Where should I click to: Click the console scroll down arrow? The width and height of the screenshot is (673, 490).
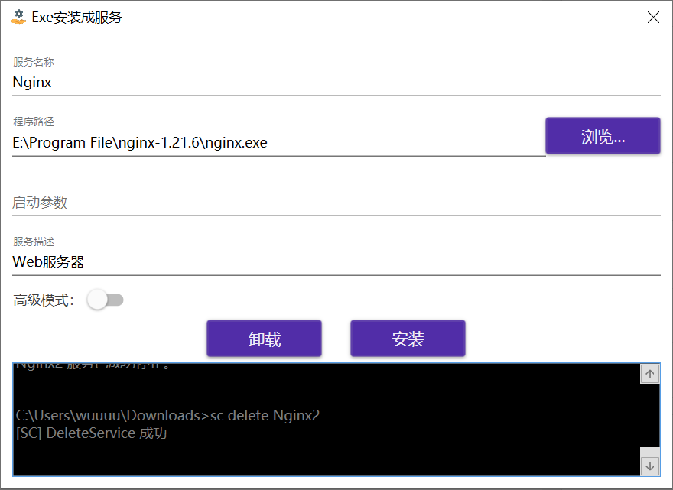[x=650, y=466]
